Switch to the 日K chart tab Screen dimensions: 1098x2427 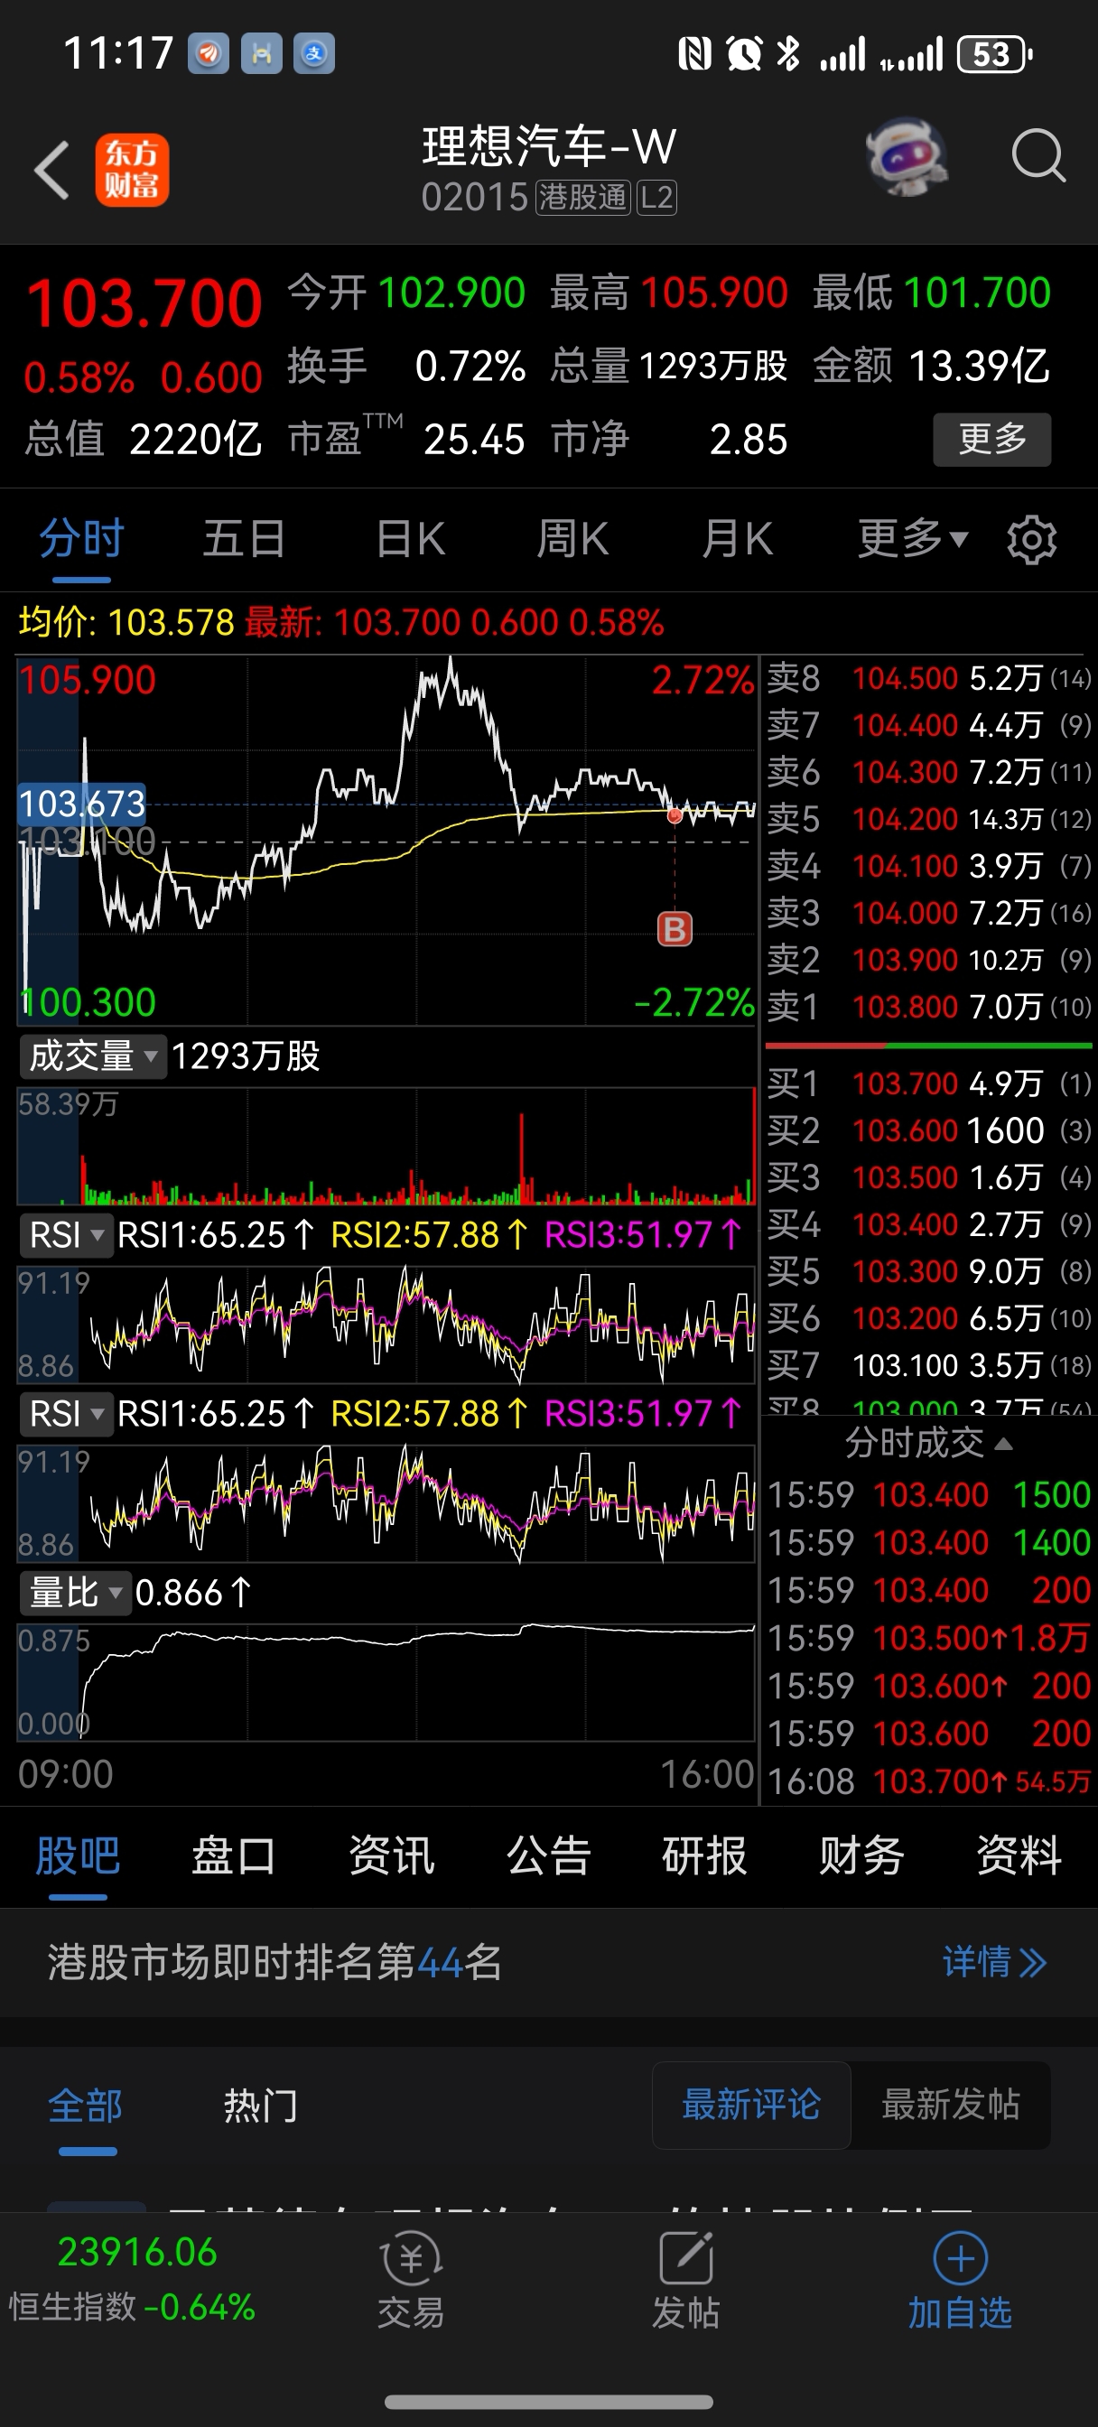tap(410, 539)
